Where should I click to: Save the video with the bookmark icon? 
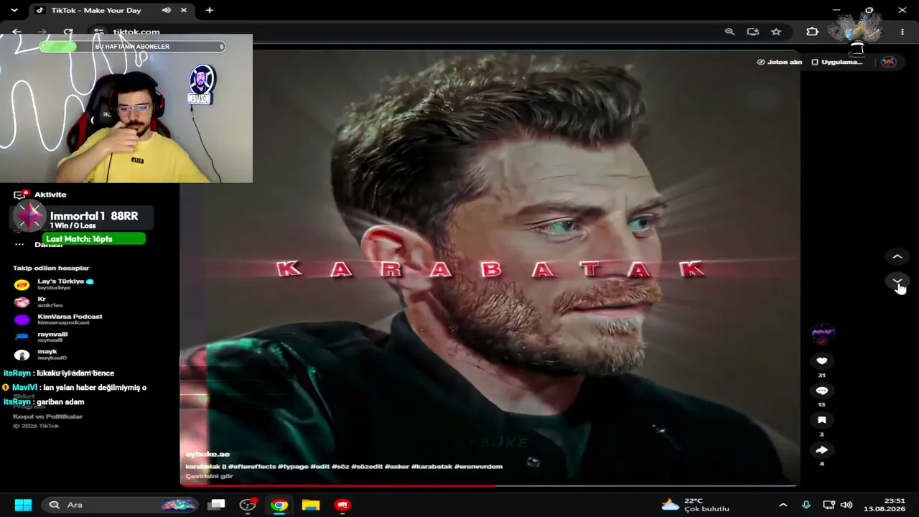tap(822, 420)
